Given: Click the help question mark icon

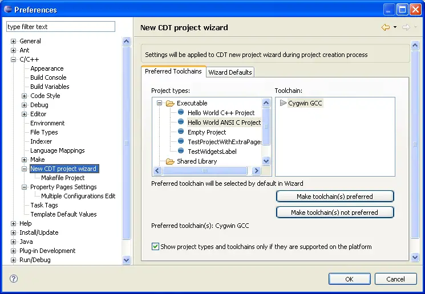Looking at the screenshot, I should (x=14, y=279).
